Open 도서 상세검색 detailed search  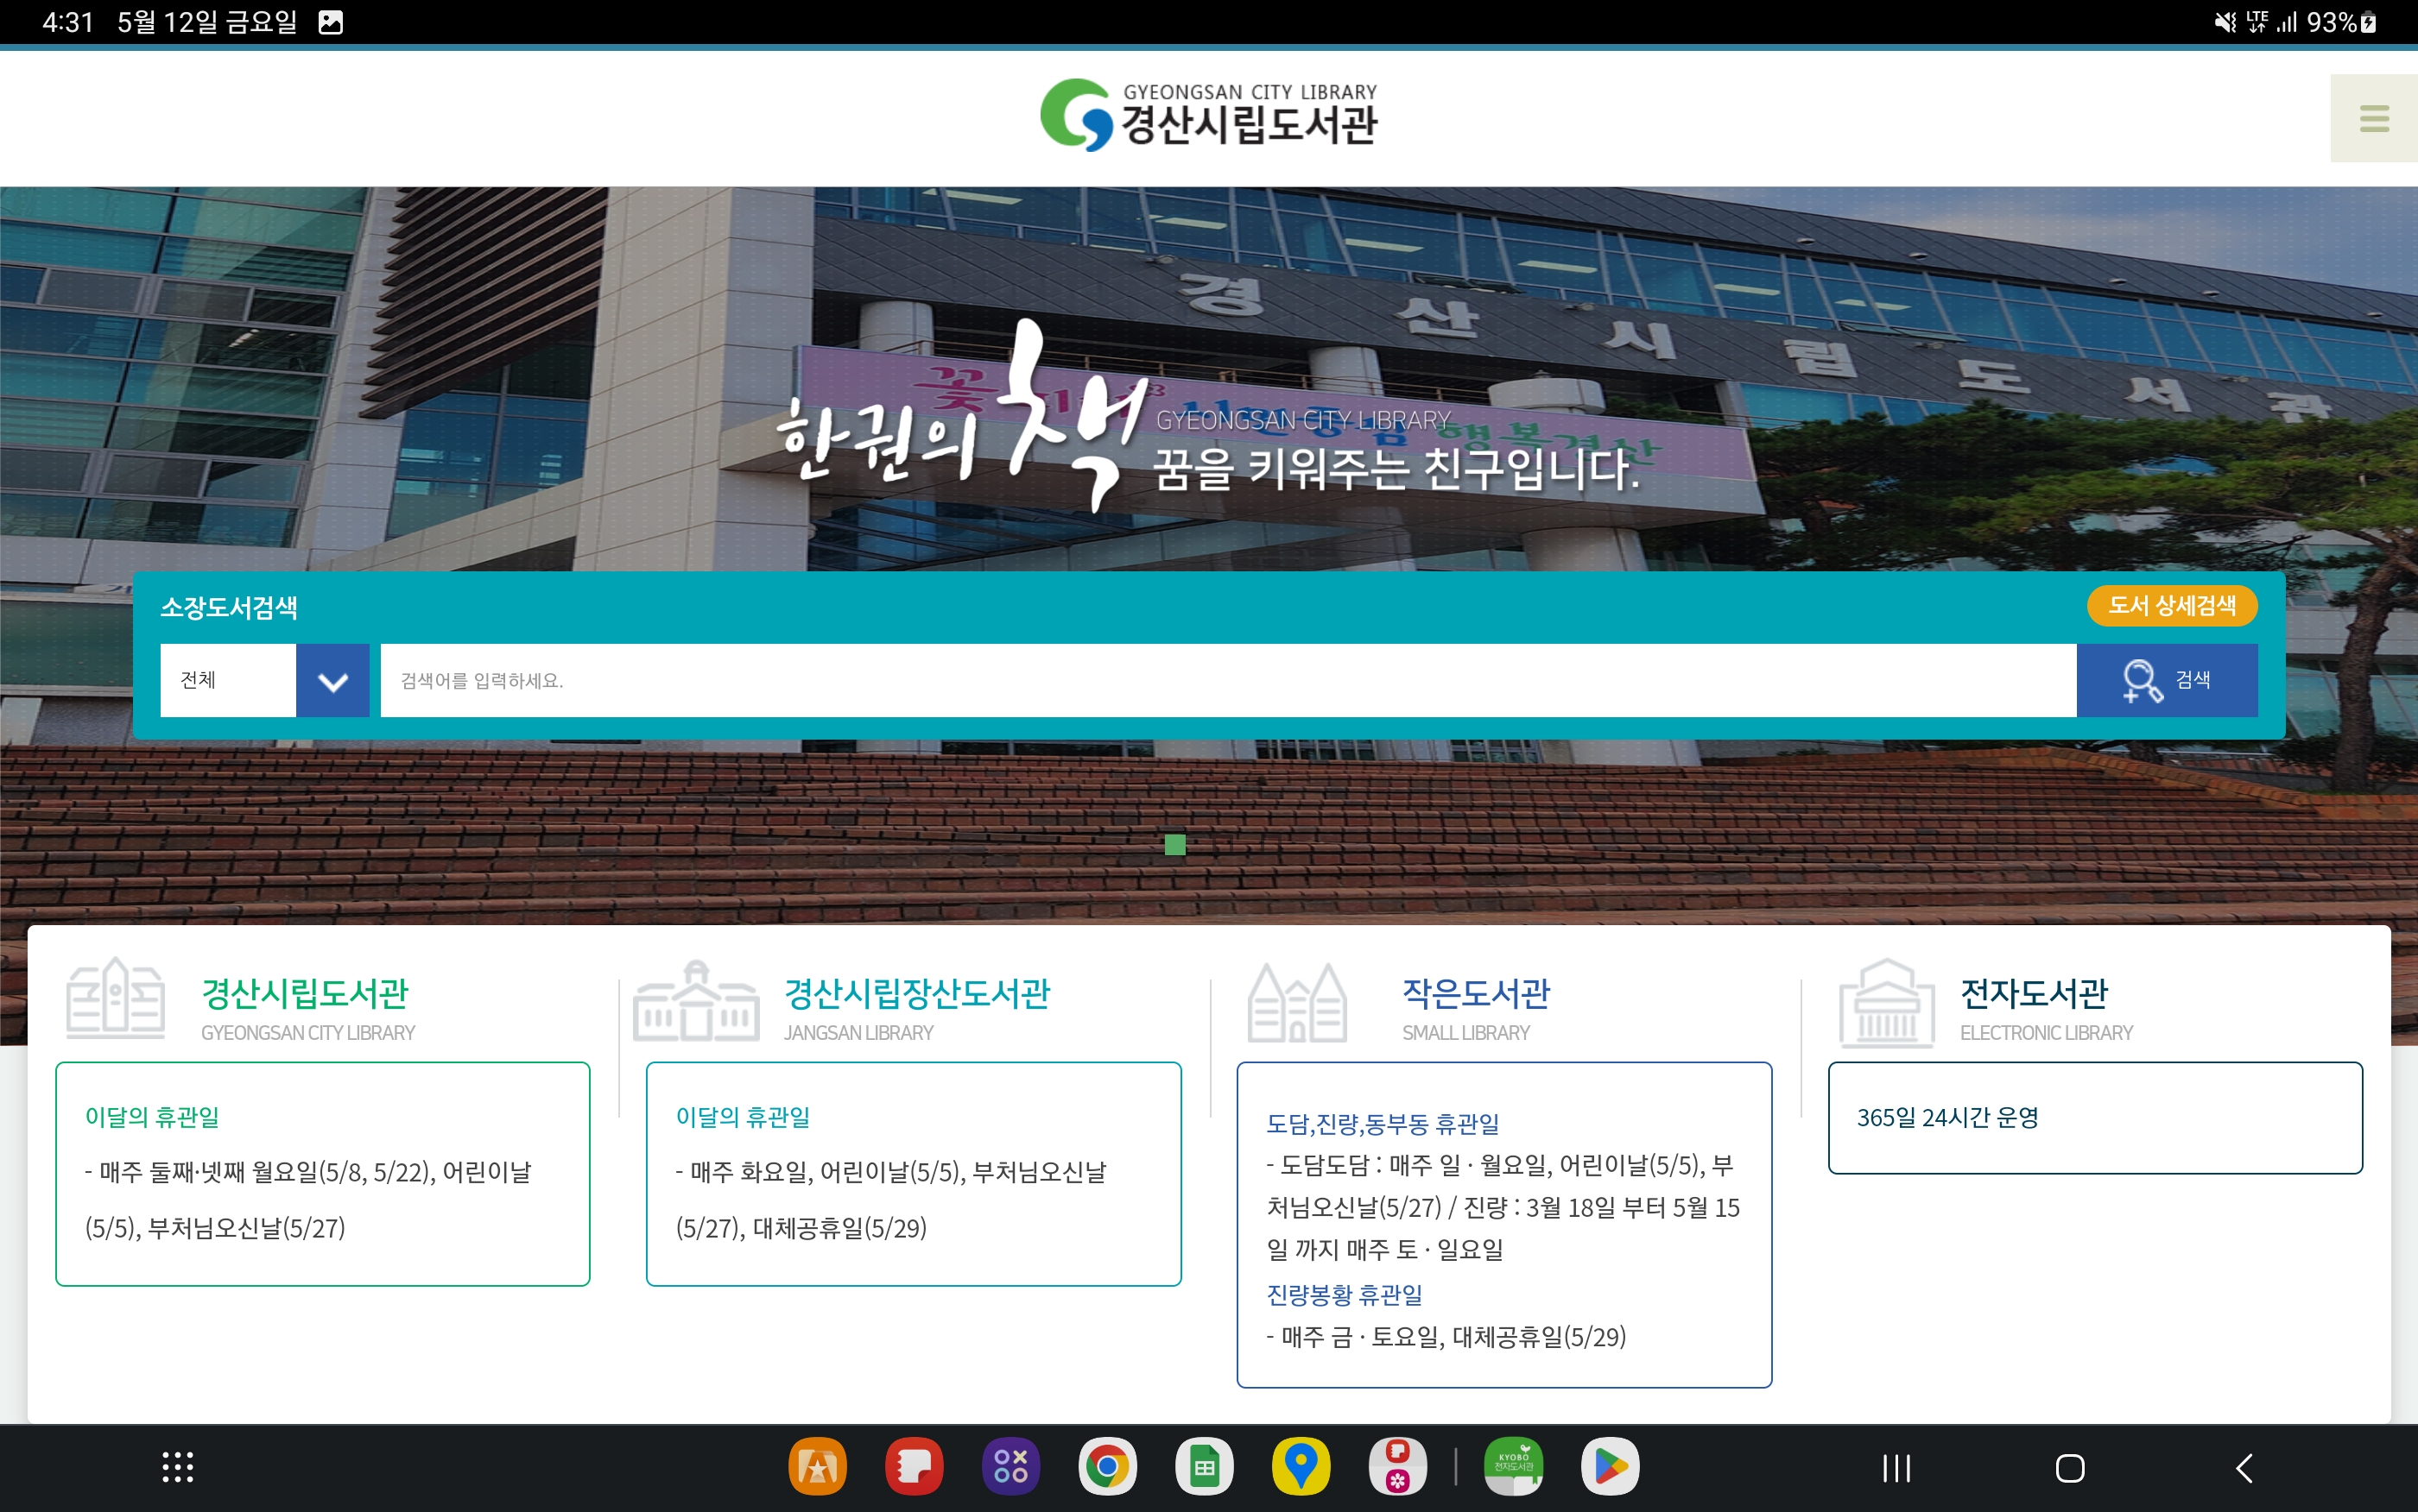[x=2171, y=605]
